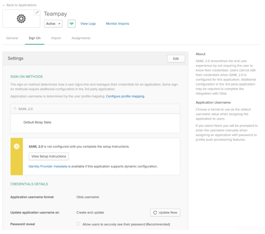Go to the Assignments tab
Screen dimensions: 265x234
tap(81, 38)
